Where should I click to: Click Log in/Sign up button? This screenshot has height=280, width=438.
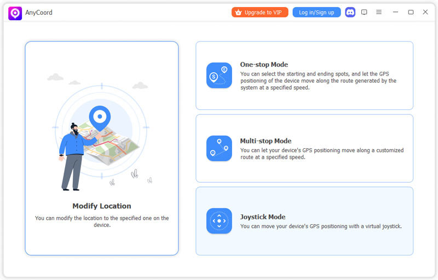click(x=316, y=12)
